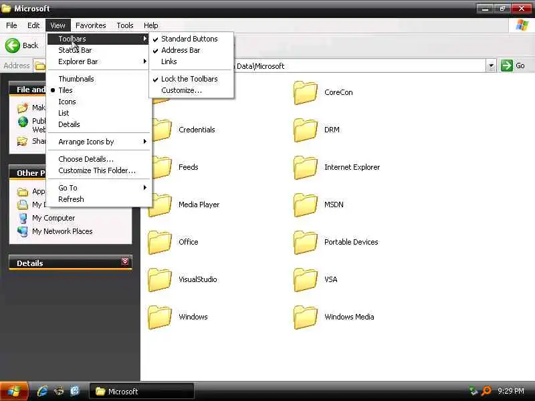Click the My Network Places link
The image size is (535, 401).
point(62,231)
